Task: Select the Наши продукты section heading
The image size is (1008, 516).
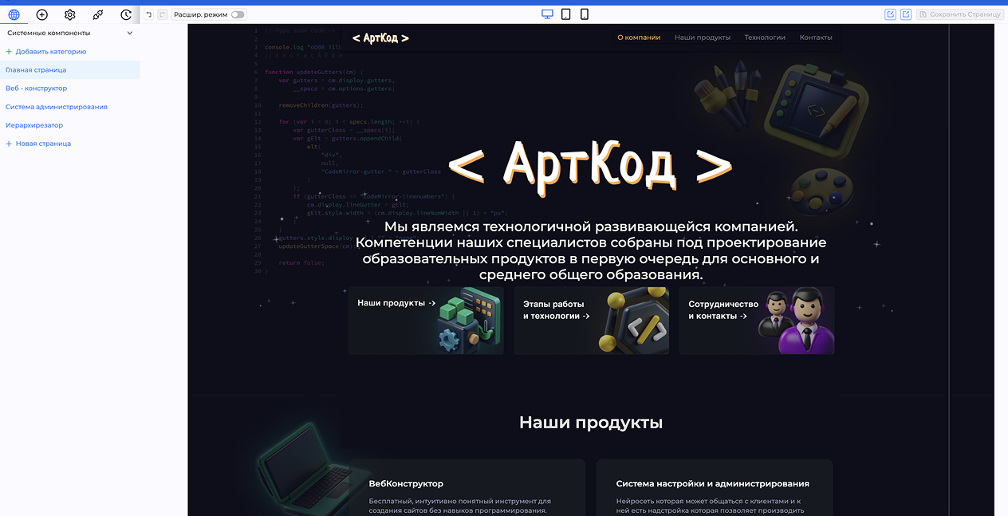Action: coord(591,423)
